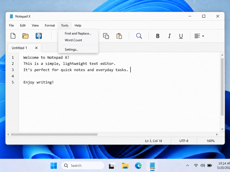The height and width of the screenshot is (172, 230).
Task: Toggle Bold formatting
Action: tap(158, 36)
